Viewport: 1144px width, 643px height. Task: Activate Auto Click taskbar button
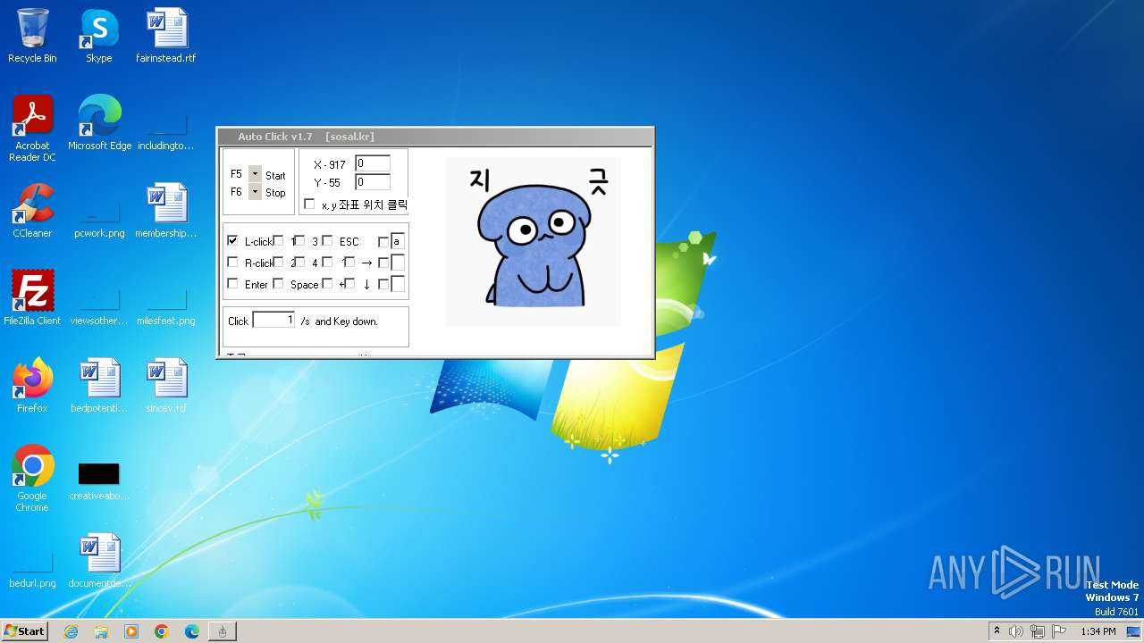[223, 631]
